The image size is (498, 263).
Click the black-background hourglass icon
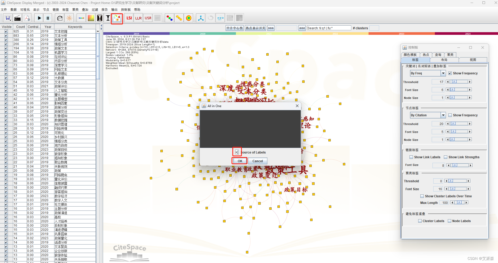pos(100,18)
